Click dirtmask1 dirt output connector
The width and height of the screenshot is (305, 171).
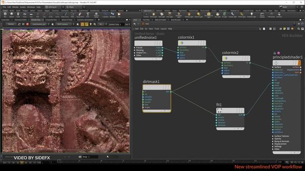point(171,92)
